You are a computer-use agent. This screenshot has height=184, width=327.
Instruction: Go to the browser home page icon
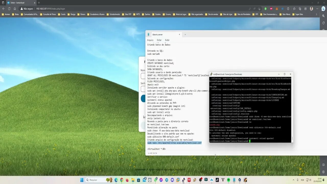point(15,8)
